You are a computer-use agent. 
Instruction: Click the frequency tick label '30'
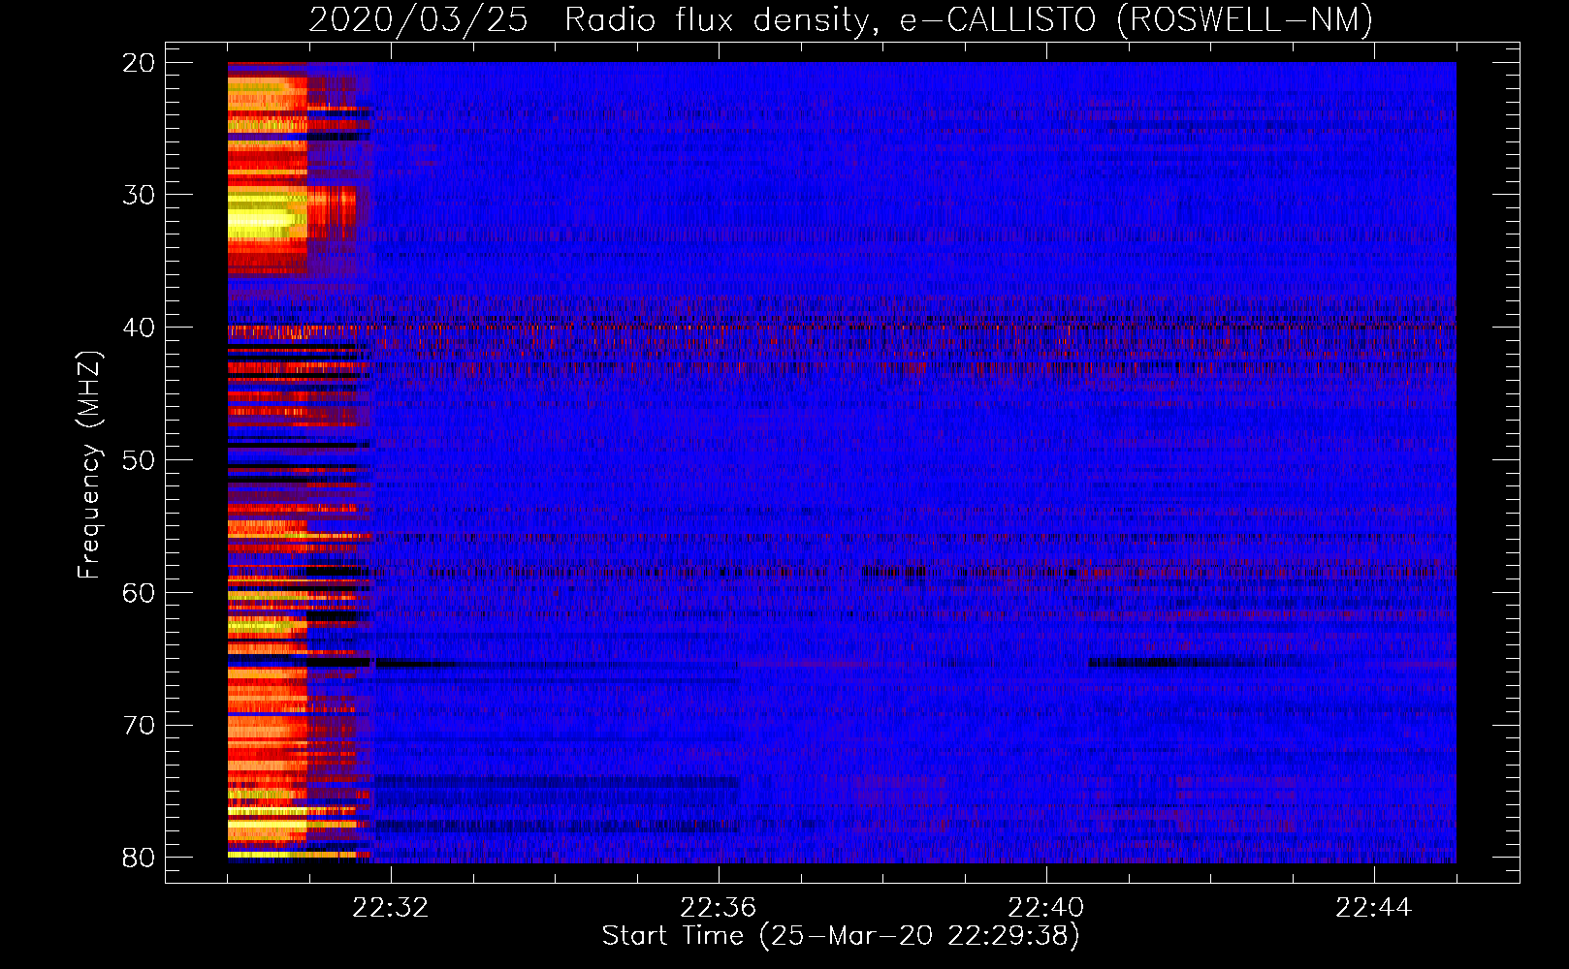pos(140,195)
